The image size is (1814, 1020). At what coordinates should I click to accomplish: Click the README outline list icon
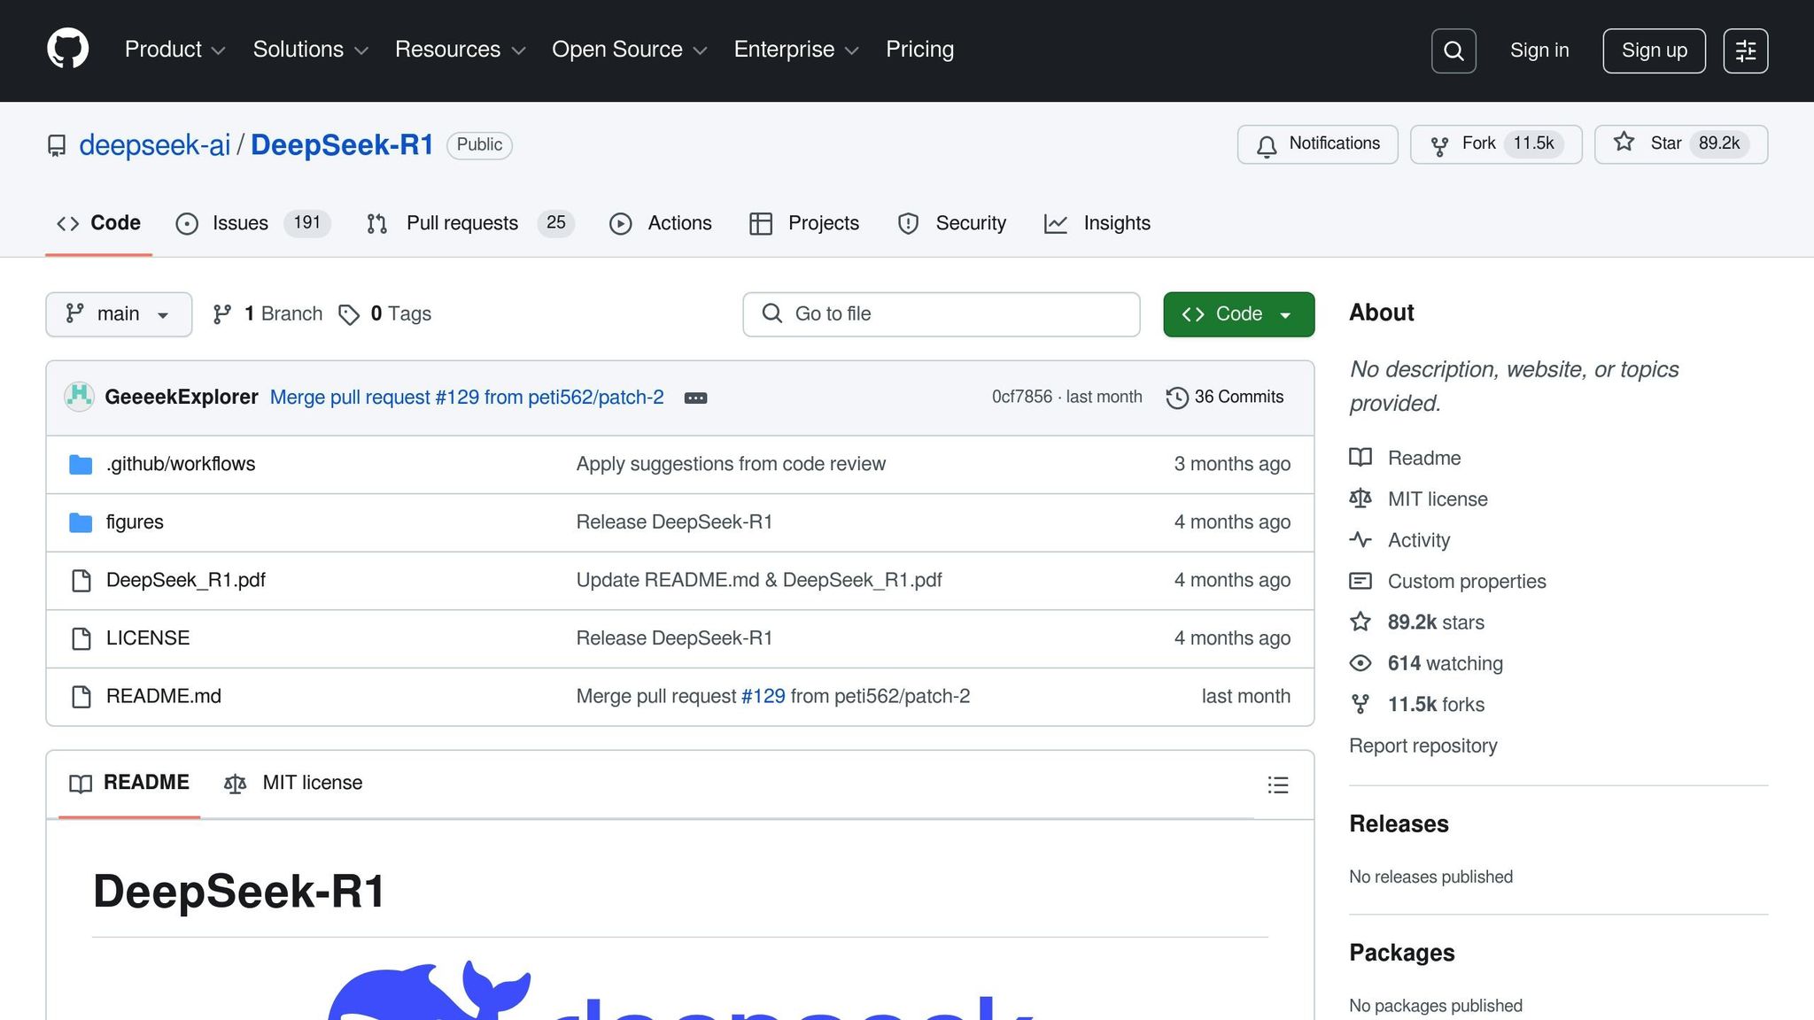tap(1277, 784)
